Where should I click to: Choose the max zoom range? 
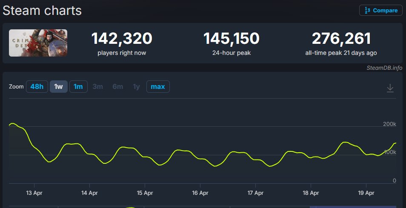pyautogui.click(x=158, y=86)
